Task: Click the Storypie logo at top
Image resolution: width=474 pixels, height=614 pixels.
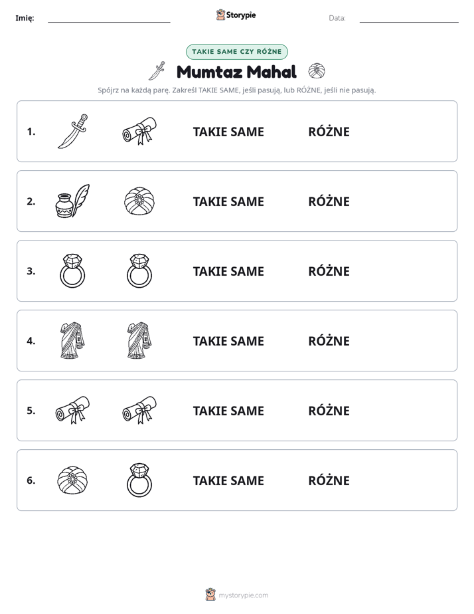Action: pos(236,15)
